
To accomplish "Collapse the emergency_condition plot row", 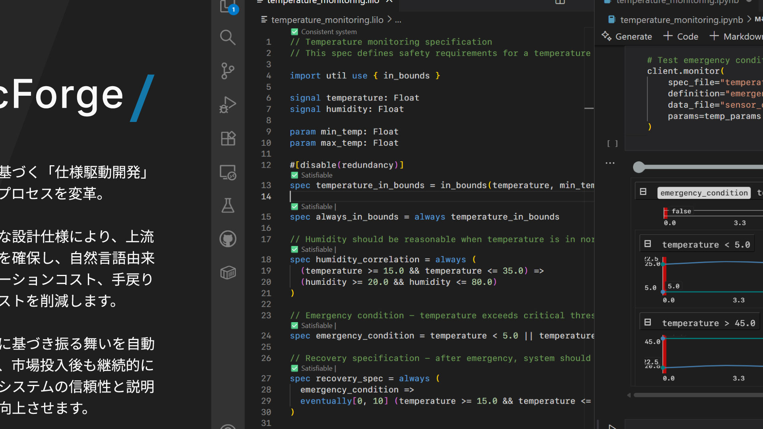I will 643,192.
